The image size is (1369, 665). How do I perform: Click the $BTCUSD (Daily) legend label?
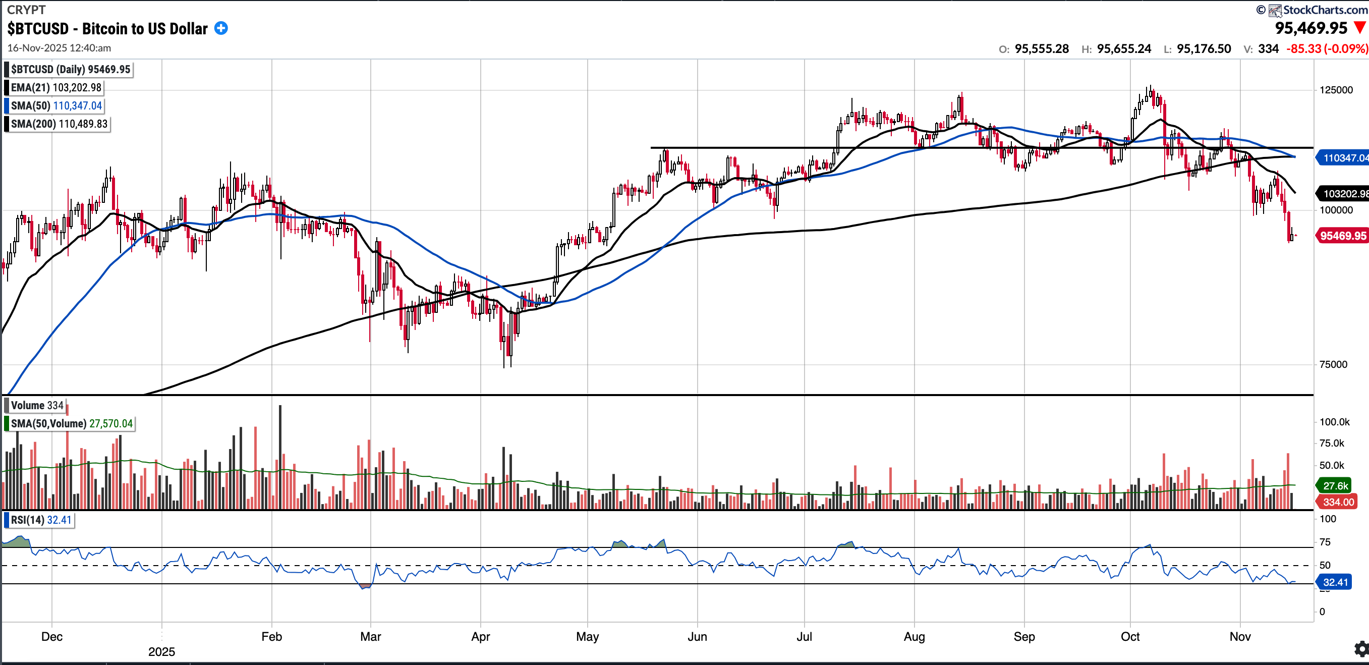(x=70, y=70)
